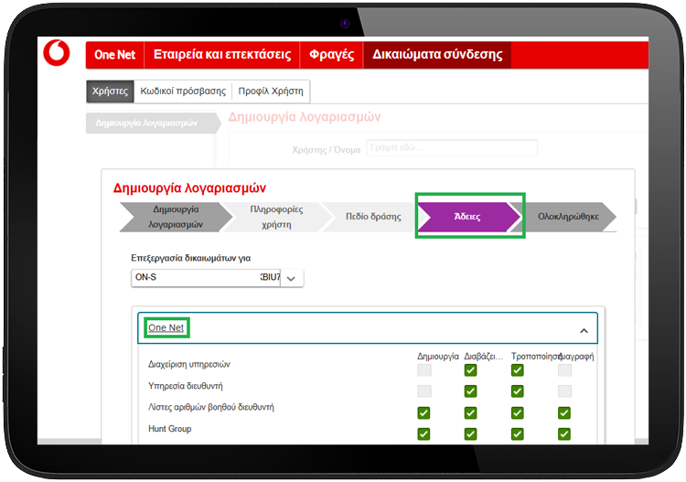Click the Hunt Group row label
686x482 pixels.
(170, 429)
